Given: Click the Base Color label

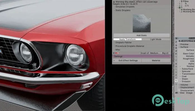Looking at the screenshot, I should coord(188,54).
